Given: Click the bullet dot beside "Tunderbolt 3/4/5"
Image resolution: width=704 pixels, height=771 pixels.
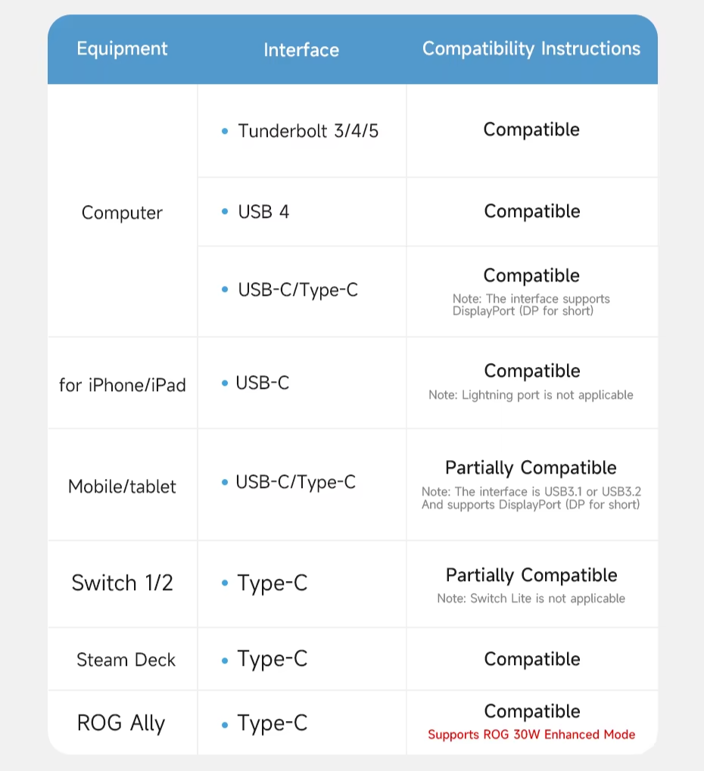Looking at the screenshot, I should pyautogui.click(x=225, y=132).
